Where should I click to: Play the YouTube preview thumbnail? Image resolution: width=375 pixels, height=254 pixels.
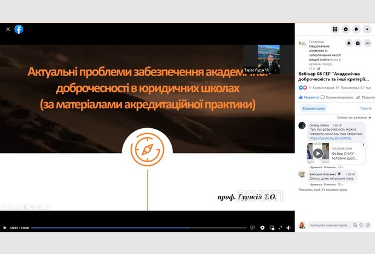[318, 153]
